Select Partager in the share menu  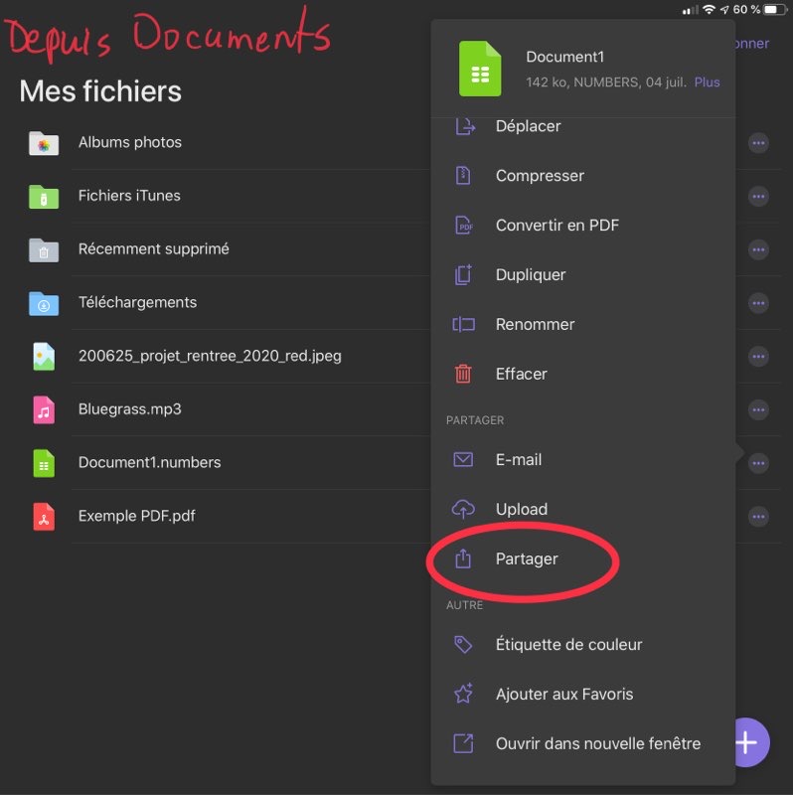[x=527, y=559]
